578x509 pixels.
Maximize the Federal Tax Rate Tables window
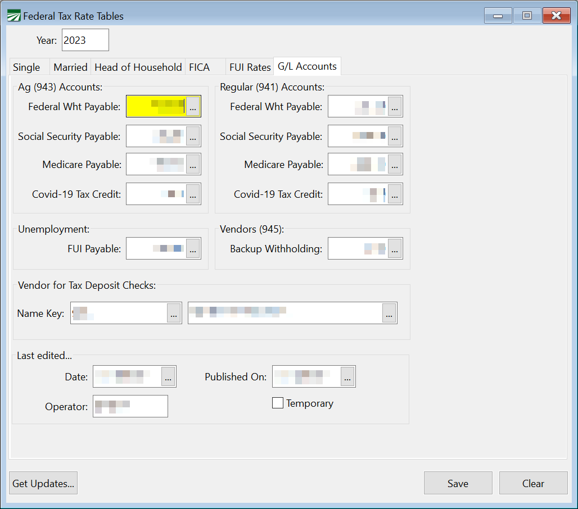(527, 16)
